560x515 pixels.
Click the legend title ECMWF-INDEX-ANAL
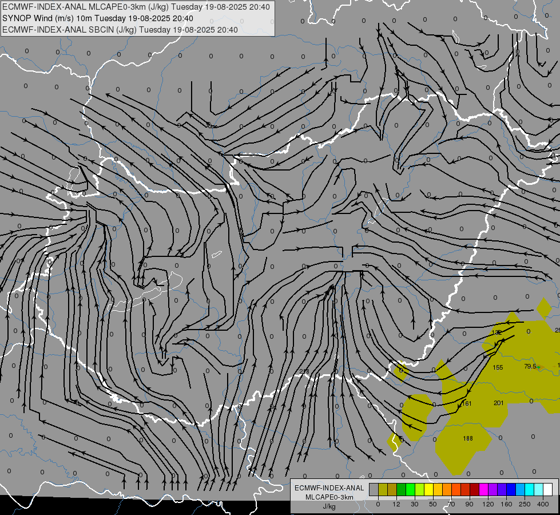[x=329, y=488]
